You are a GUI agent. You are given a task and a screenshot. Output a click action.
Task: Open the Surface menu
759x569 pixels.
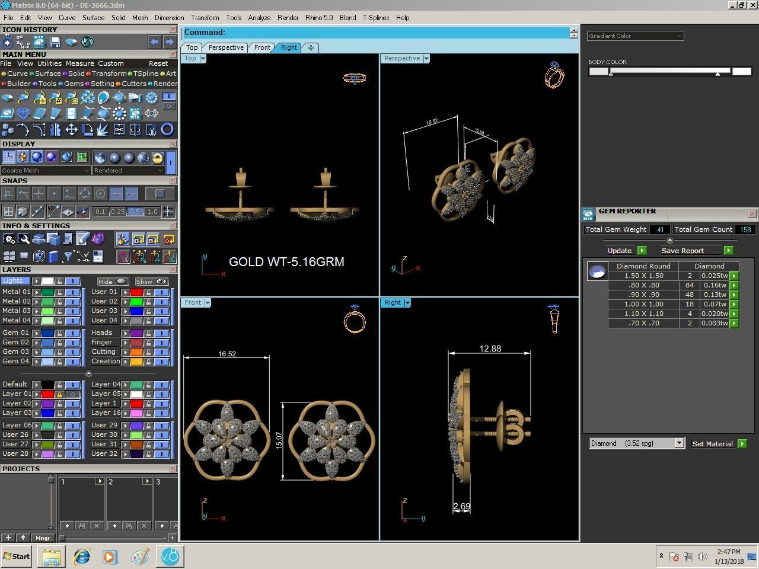pos(93,18)
